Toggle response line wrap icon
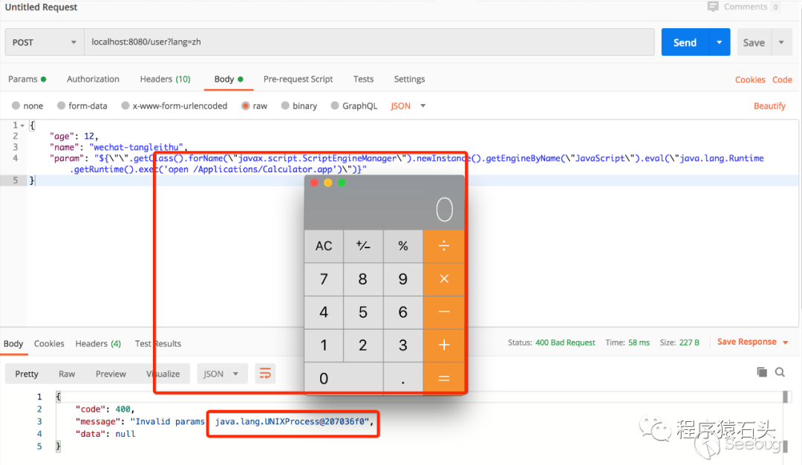Viewport: 802px width, 465px height. (265, 374)
